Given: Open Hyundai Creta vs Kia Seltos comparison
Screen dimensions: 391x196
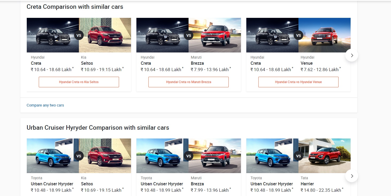Looking at the screenshot, I should (x=79, y=82).
